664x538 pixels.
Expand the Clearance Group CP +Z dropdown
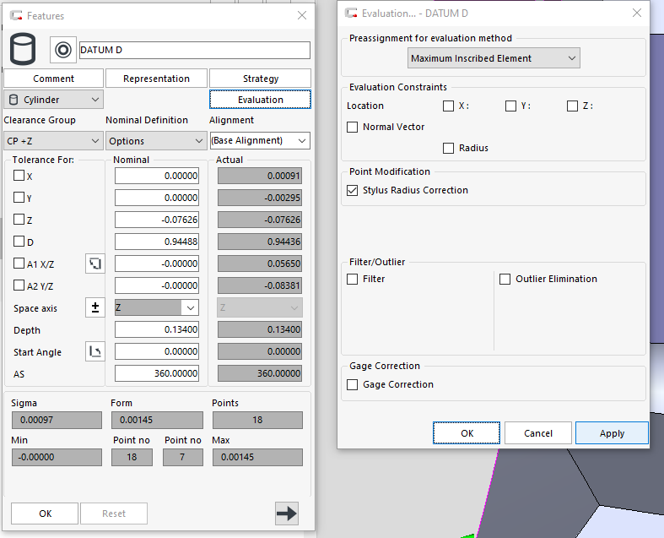click(53, 141)
